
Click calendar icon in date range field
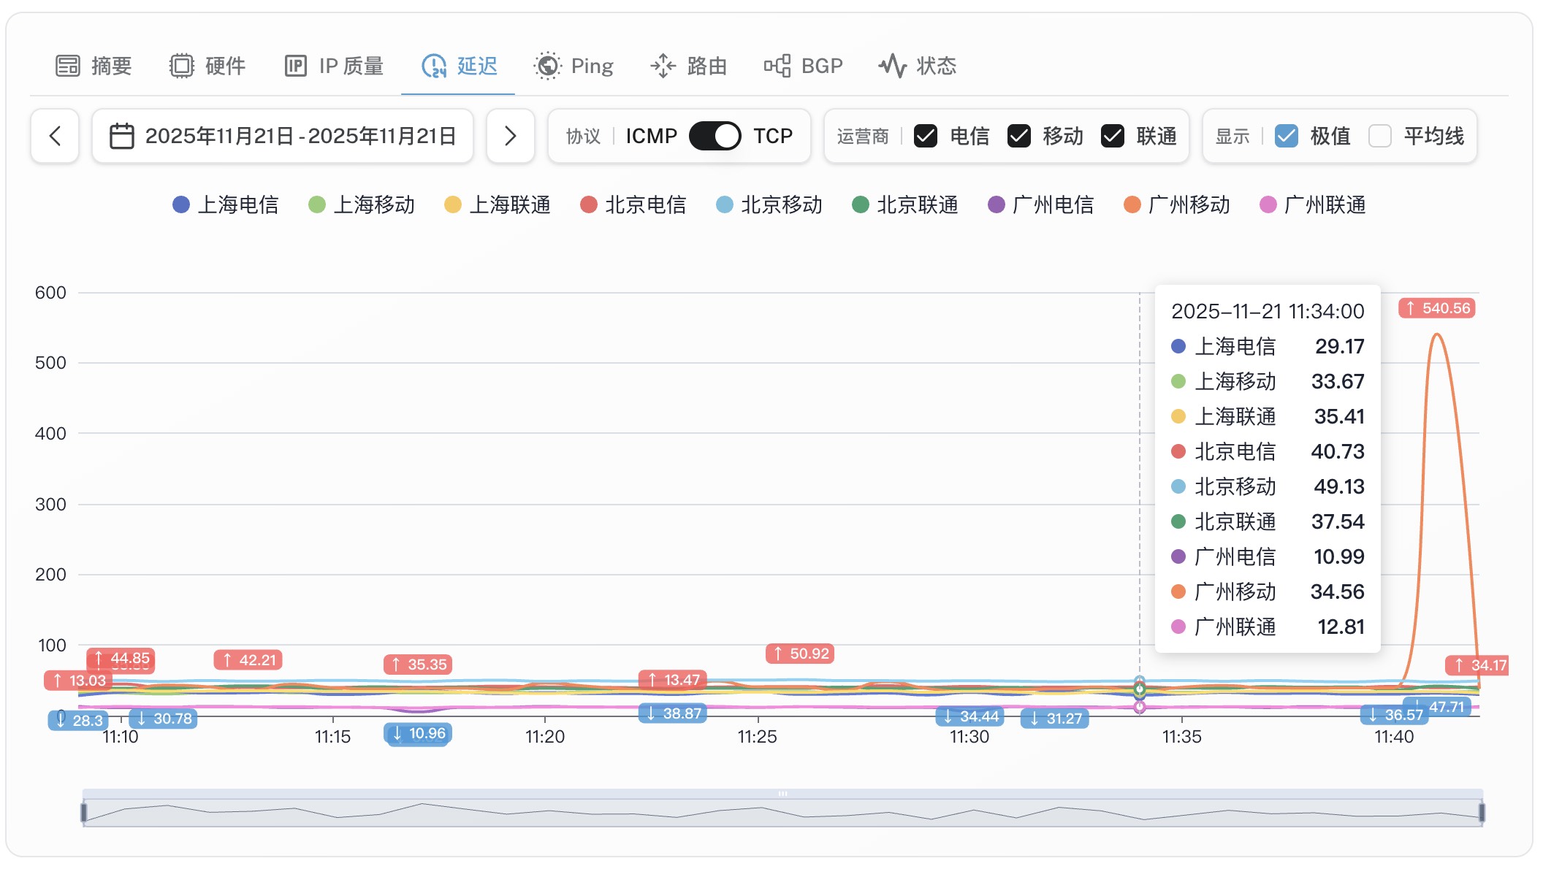122,137
